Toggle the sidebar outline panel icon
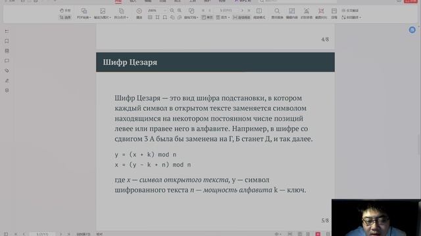This screenshot has height=236, width=421. tap(7, 31)
